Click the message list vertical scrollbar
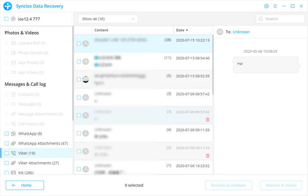The width and height of the screenshot is (308, 196). 213,66
